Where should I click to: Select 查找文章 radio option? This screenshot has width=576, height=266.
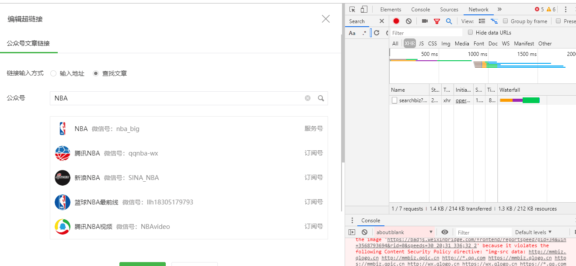(x=96, y=73)
